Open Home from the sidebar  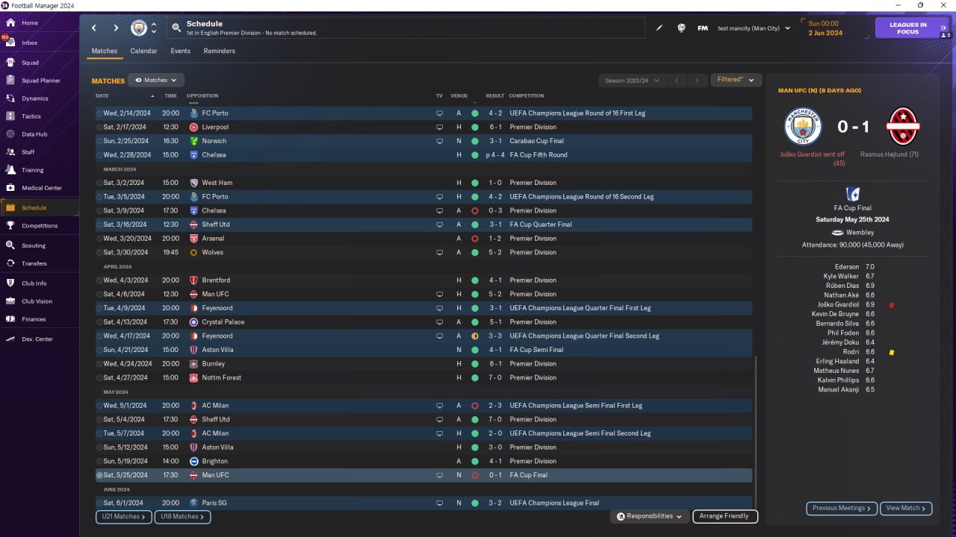click(x=30, y=23)
